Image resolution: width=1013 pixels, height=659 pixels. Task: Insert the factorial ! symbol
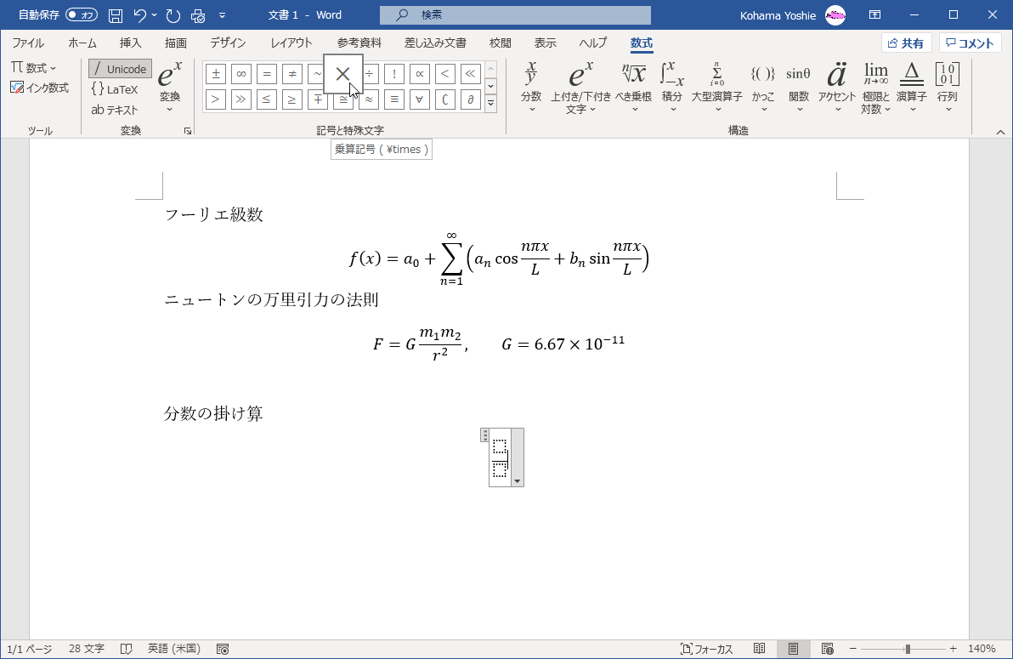pyautogui.click(x=394, y=74)
